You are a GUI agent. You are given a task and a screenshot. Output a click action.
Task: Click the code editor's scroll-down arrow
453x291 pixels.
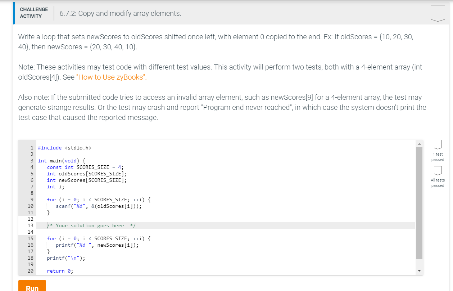point(419,270)
